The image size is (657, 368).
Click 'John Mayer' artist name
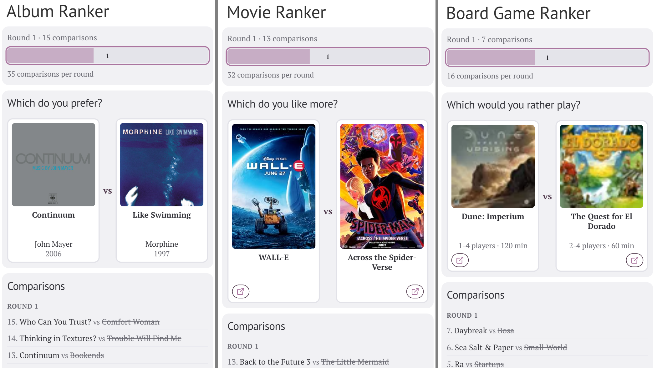pyautogui.click(x=53, y=244)
